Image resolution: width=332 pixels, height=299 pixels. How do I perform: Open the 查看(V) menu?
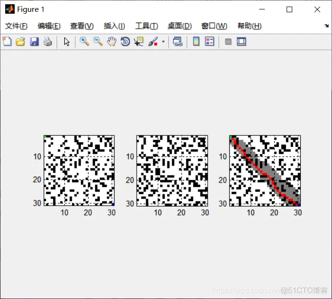pyautogui.click(x=82, y=26)
